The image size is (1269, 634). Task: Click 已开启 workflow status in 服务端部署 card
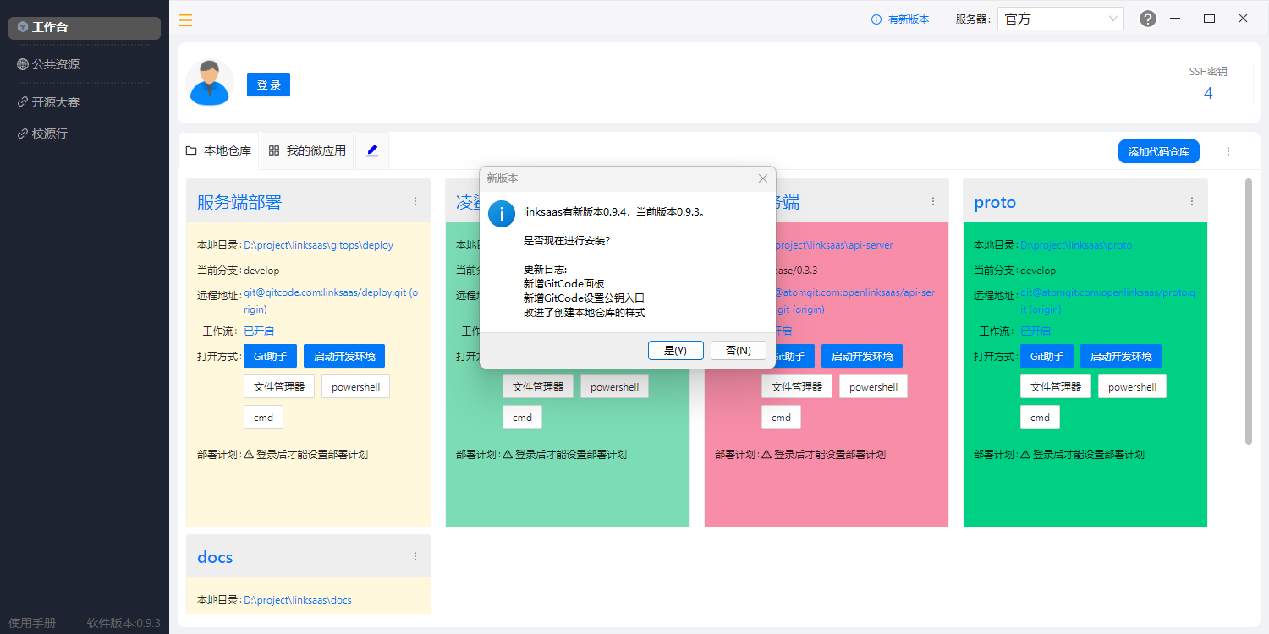point(259,331)
